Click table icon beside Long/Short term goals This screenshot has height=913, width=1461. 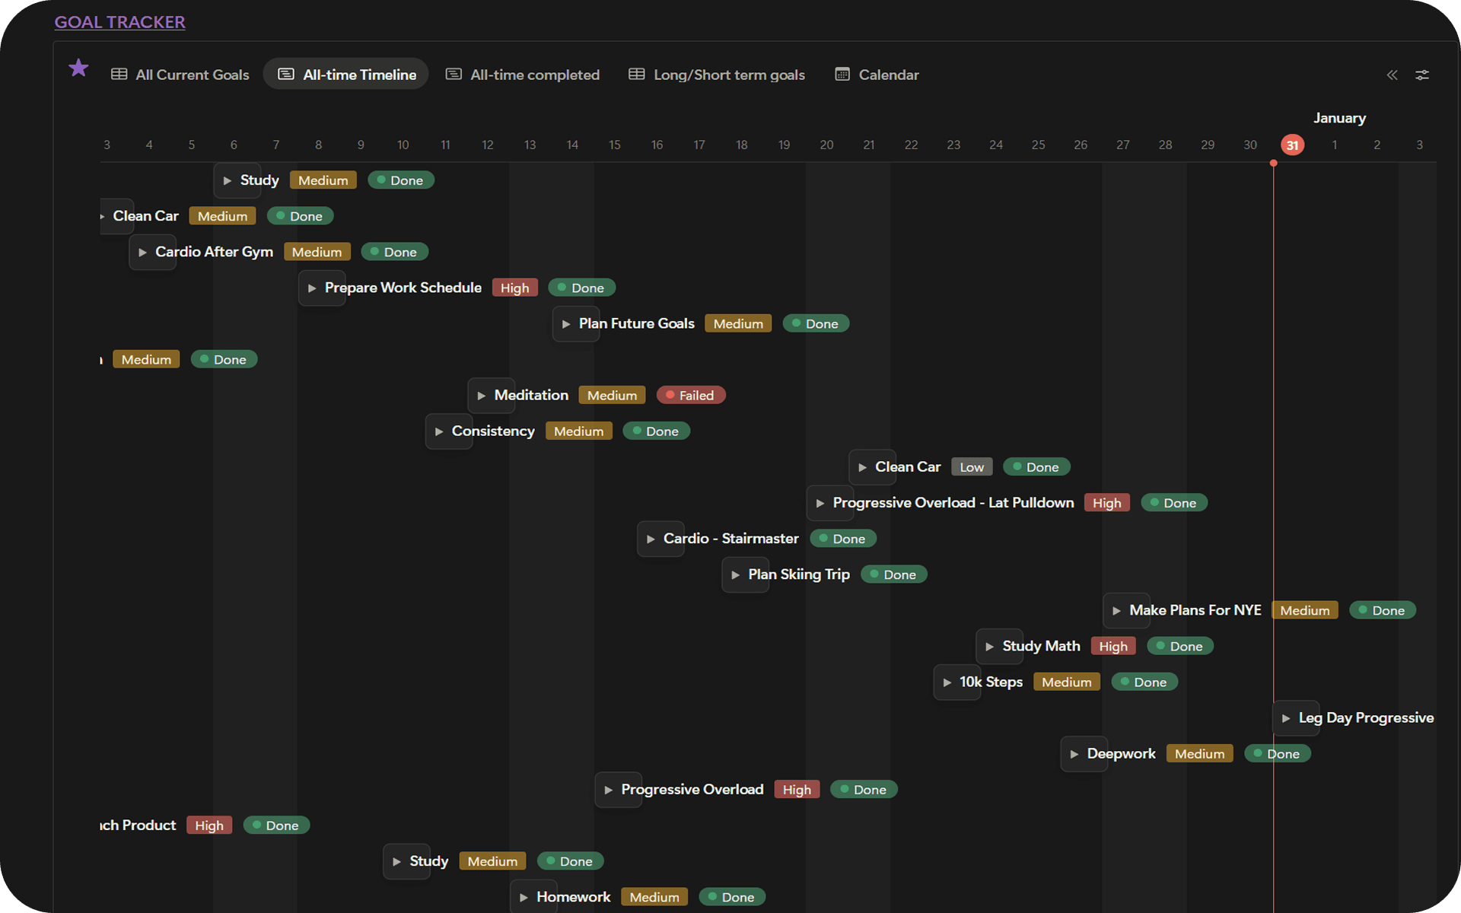(x=636, y=75)
